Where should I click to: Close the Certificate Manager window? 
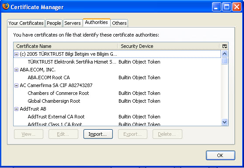(237, 7)
